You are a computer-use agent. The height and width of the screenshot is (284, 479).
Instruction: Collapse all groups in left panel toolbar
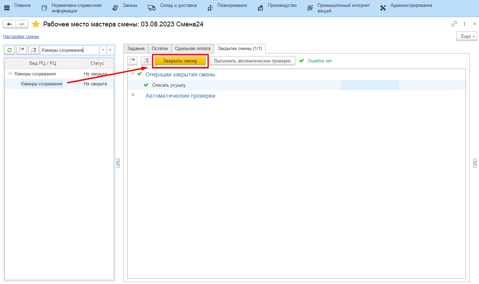22,50
